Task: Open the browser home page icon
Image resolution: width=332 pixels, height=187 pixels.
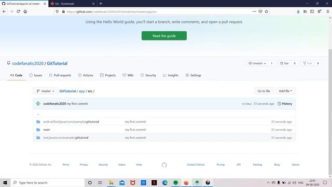Action: (x=25, y=11)
